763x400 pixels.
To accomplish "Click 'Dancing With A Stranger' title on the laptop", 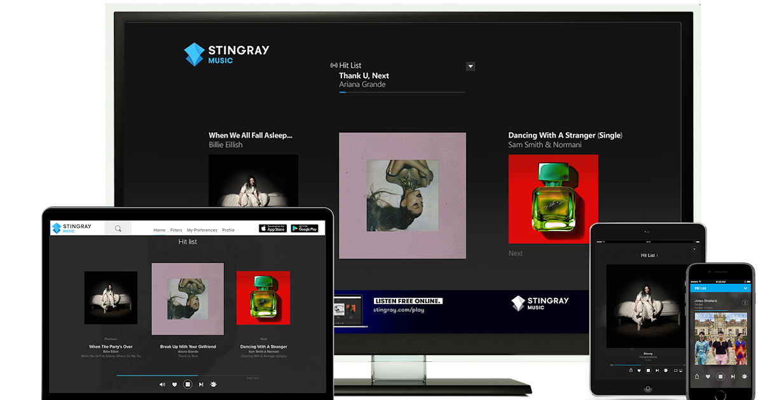I will (264, 347).
